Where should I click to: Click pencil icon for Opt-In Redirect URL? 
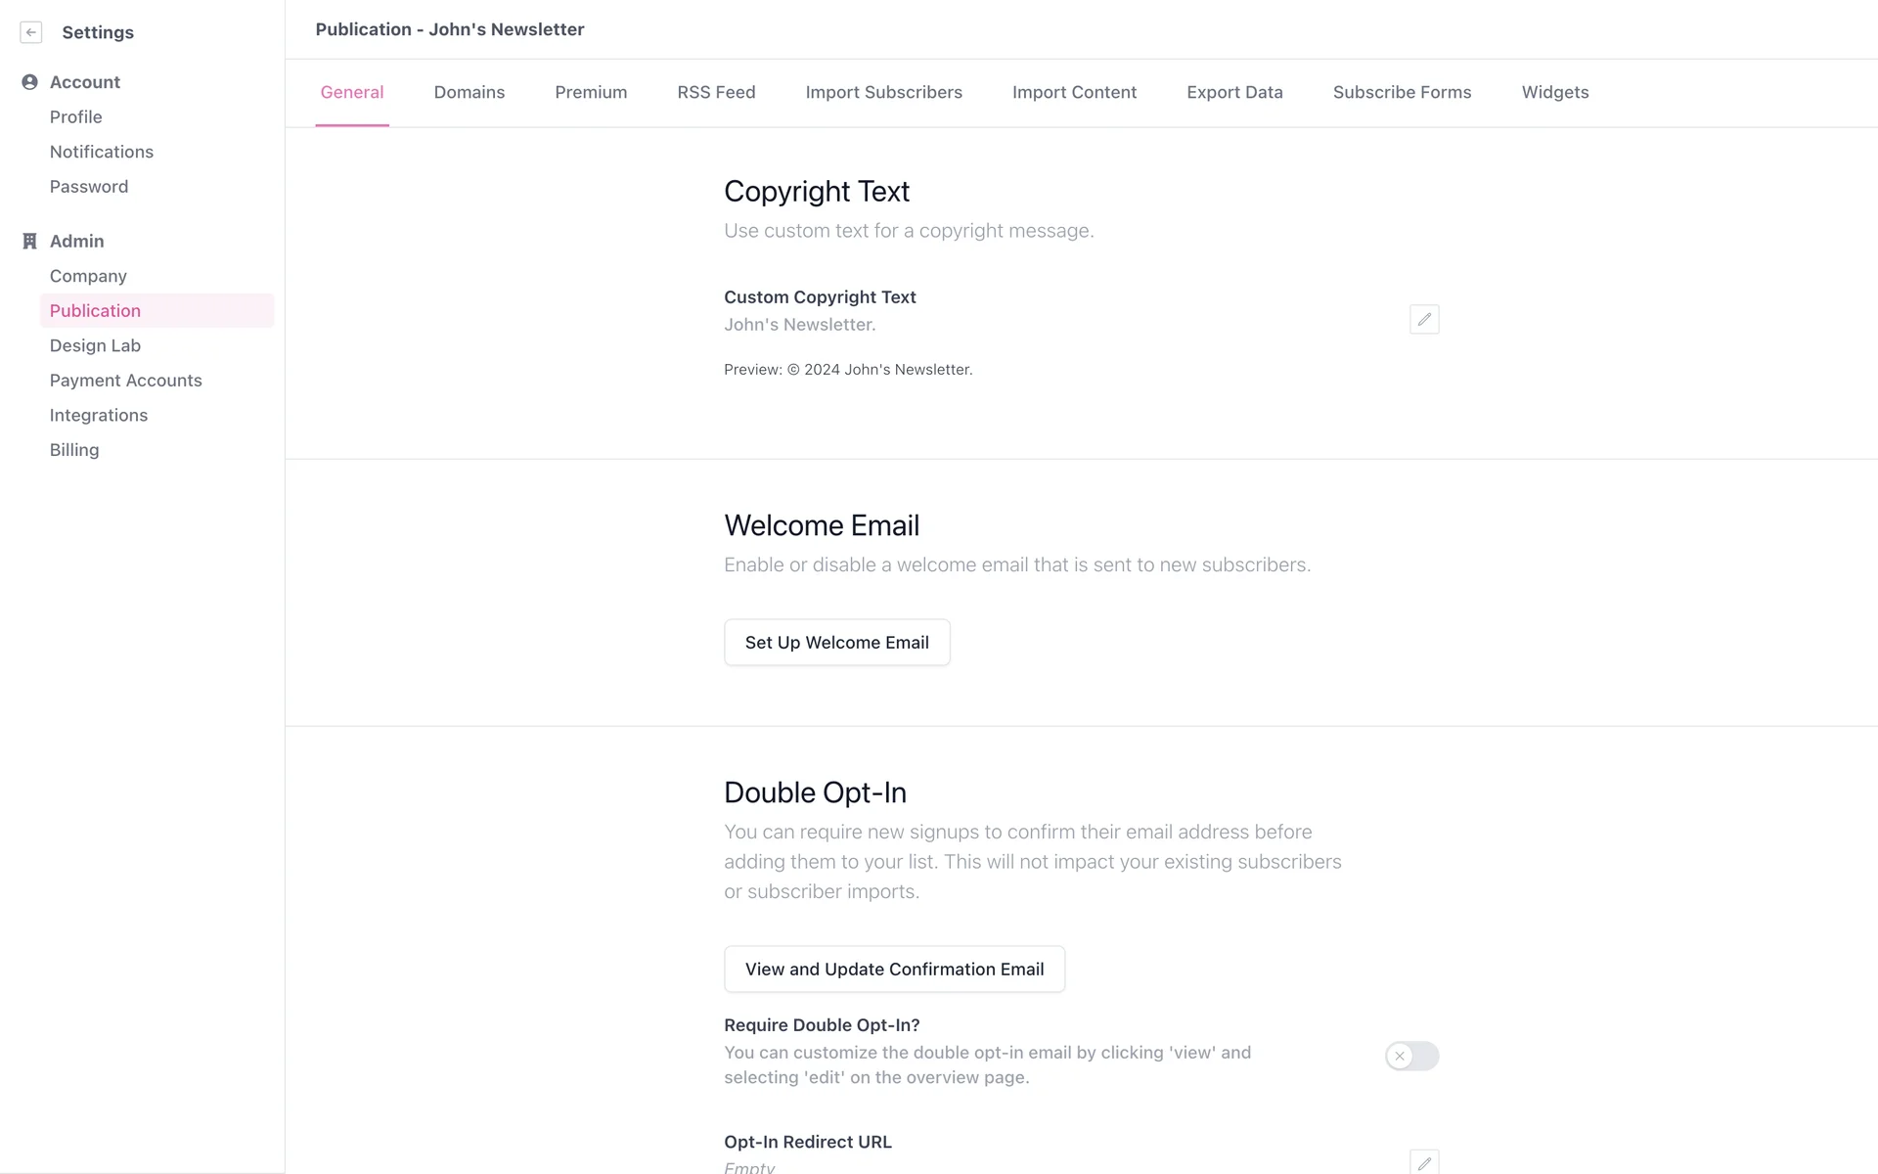click(x=1424, y=1162)
